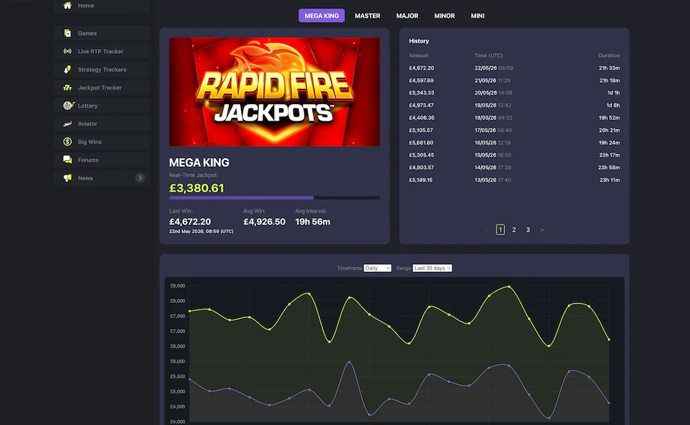Click the Jackpot Tracker 777 icon

coord(68,88)
